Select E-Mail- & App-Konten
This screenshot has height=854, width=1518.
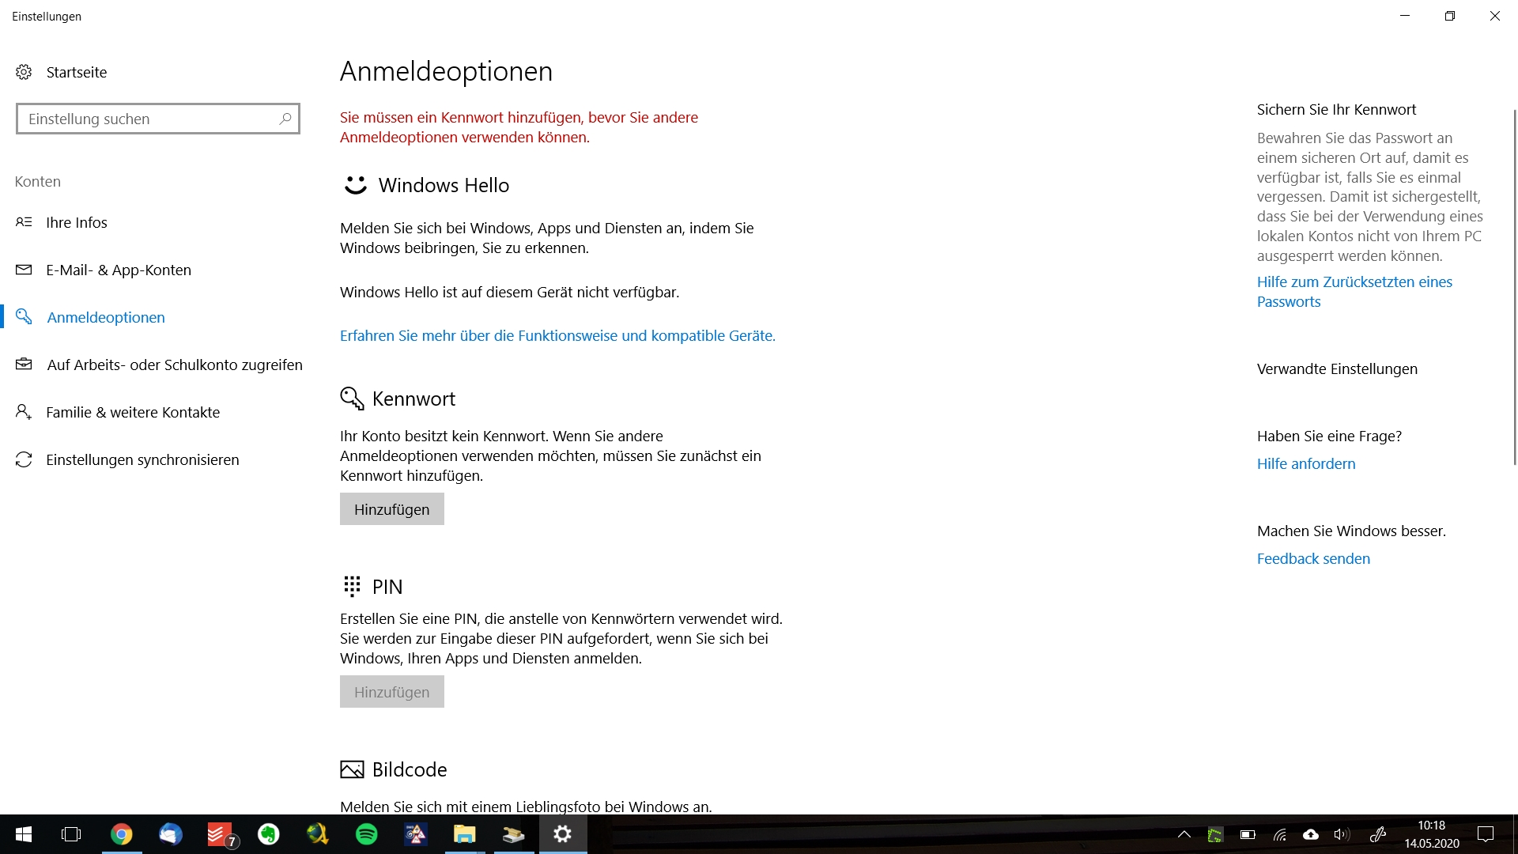tap(119, 270)
